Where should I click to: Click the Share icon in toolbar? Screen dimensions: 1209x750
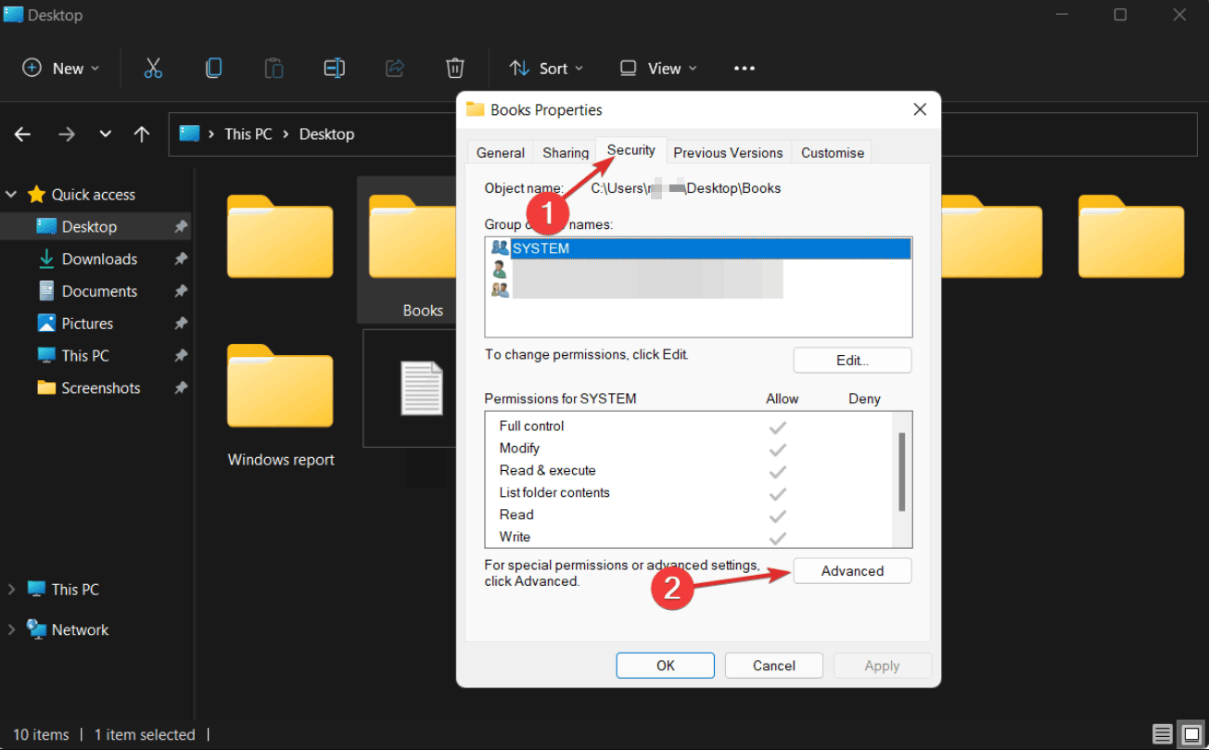coord(395,68)
